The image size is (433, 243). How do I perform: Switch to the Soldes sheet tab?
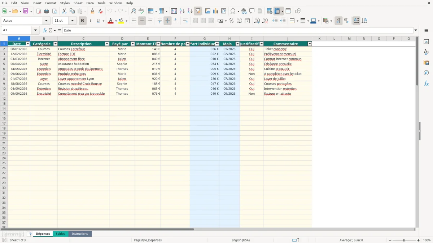pos(60,234)
